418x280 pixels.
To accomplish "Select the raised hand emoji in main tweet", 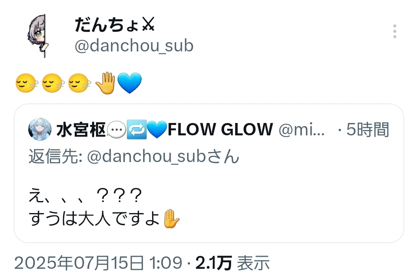I will 106,83.
